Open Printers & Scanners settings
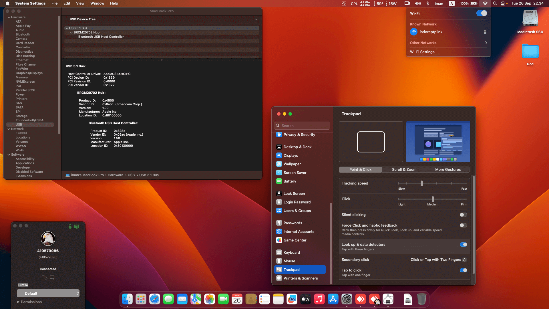 tap(301, 278)
